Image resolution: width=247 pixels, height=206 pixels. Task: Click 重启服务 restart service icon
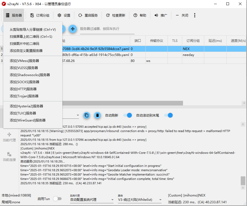(x=80, y=15)
